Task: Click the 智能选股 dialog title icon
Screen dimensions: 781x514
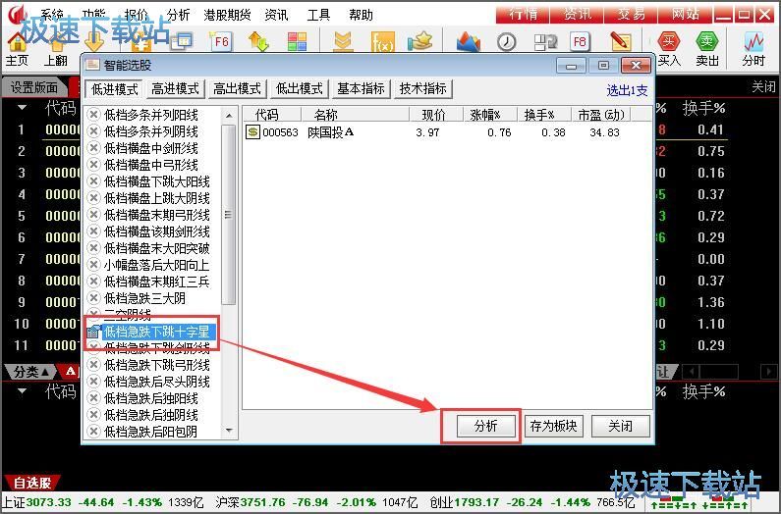Action: click(92, 65)
